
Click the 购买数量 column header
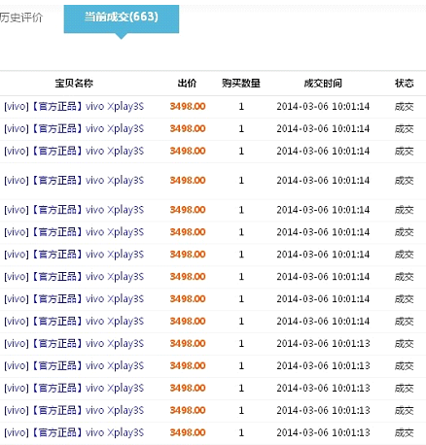pos(241,84)
